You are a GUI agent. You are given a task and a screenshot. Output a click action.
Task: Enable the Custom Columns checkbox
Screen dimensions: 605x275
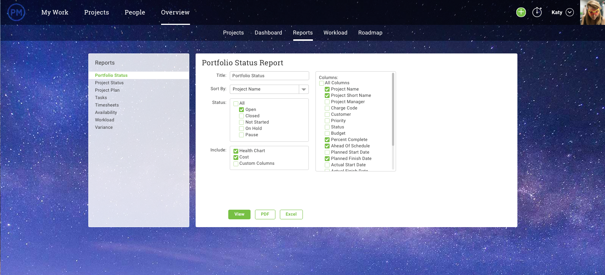(236, 164)
